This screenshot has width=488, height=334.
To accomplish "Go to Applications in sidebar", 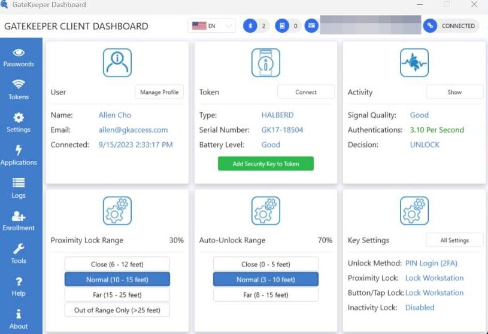I will [19, 156].
